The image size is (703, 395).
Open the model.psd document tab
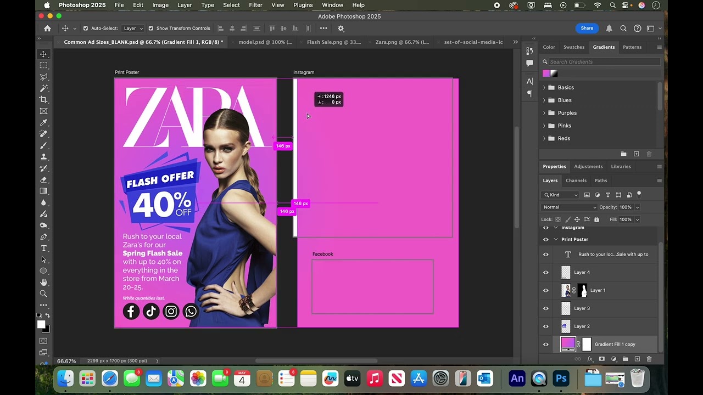[x=265, y=42]
